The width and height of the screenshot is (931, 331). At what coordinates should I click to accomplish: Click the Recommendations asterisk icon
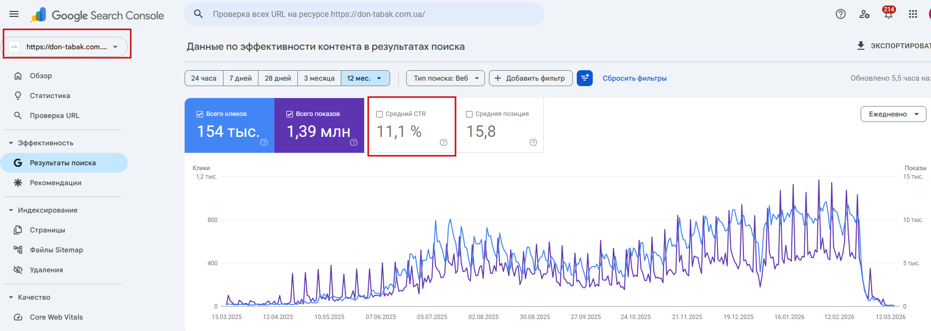point(18,183)
